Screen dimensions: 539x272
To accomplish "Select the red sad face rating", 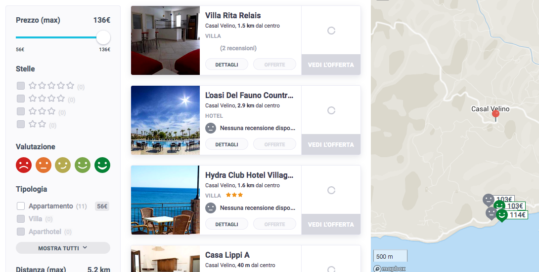I will 24,165.
